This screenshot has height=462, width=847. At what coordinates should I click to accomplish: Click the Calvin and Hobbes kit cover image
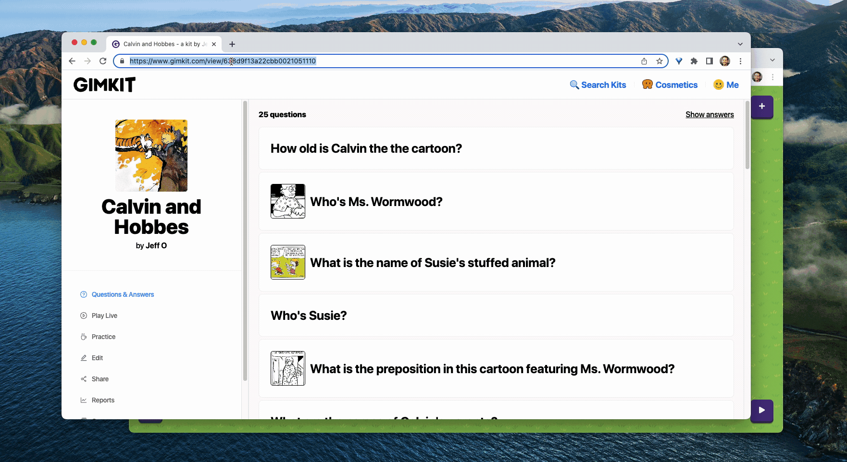[151, 156]
